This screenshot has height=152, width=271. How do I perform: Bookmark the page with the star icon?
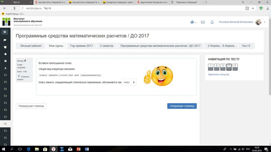pyautogui.click(x=253, y=8)
